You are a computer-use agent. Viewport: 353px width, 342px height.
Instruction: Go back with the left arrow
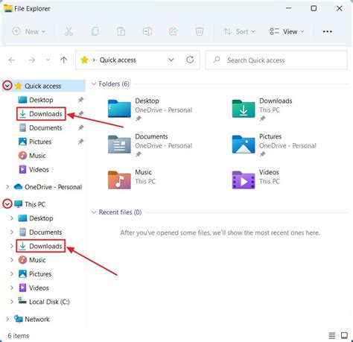pyautogui.click(x=12, y=60)
